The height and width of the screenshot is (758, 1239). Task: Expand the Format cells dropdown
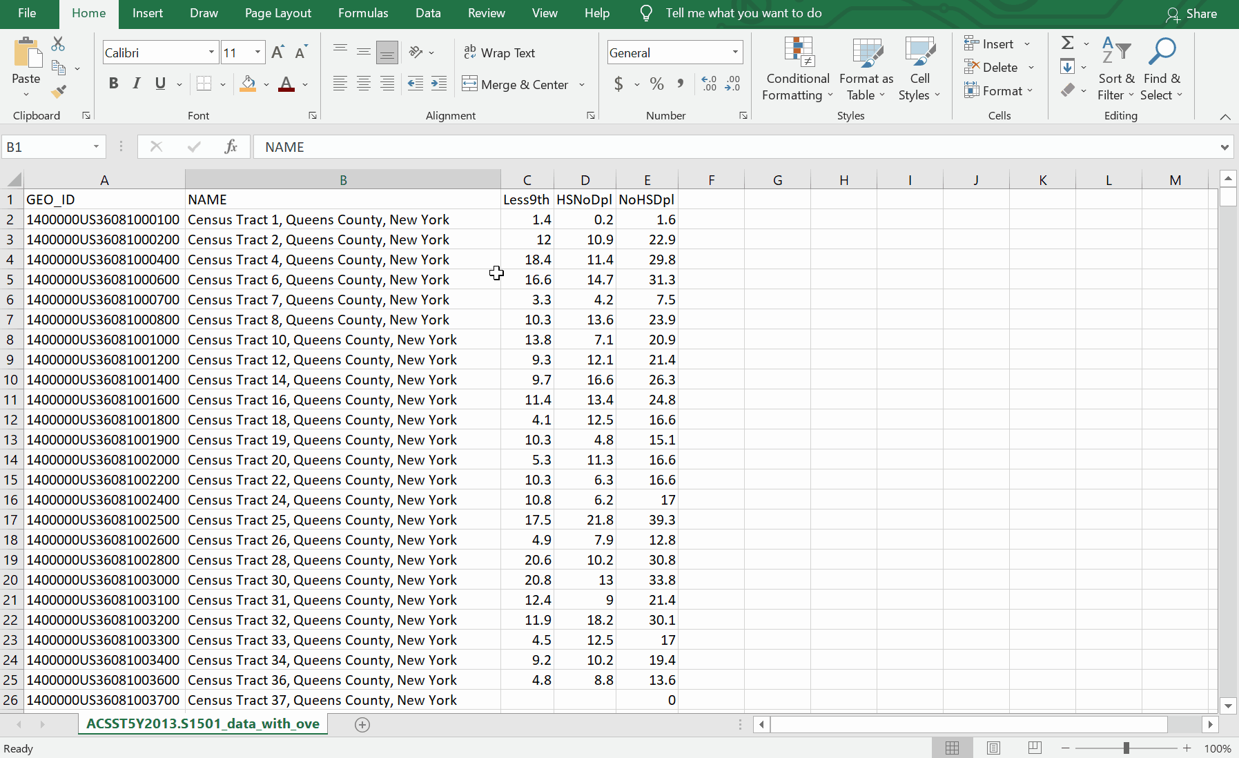click(x=1030, y=91)
